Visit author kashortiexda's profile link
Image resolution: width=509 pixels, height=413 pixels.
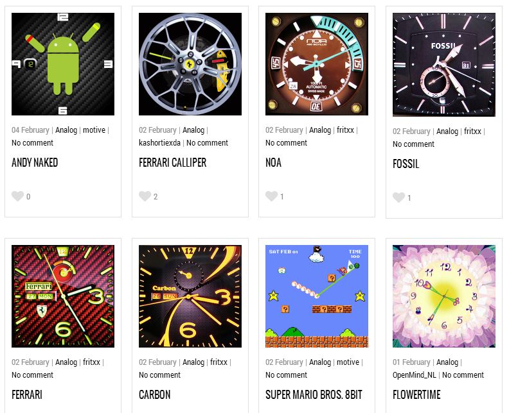[x=159, y=143]
